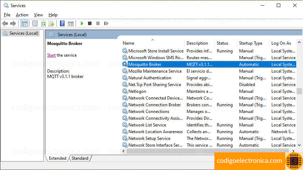The width and height of the screenshot is (303, 170).
Task: Open the Help toolbar icon
Action: click(62, 23)
